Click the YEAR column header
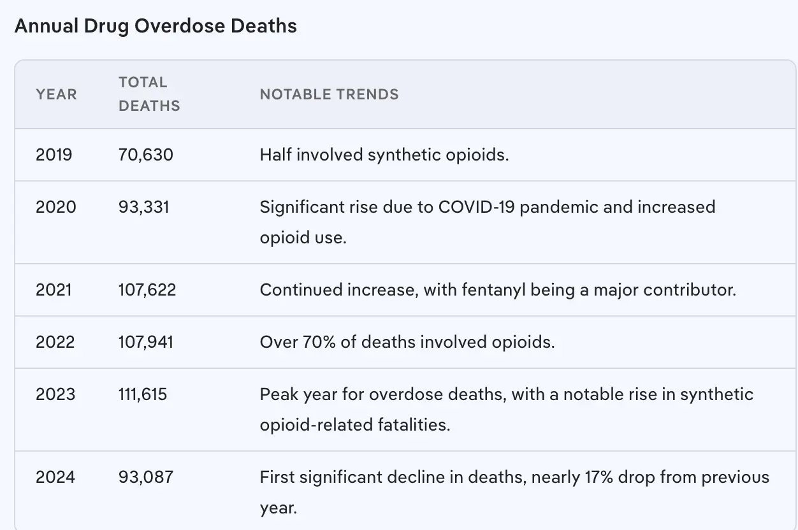 pos(56,94)
